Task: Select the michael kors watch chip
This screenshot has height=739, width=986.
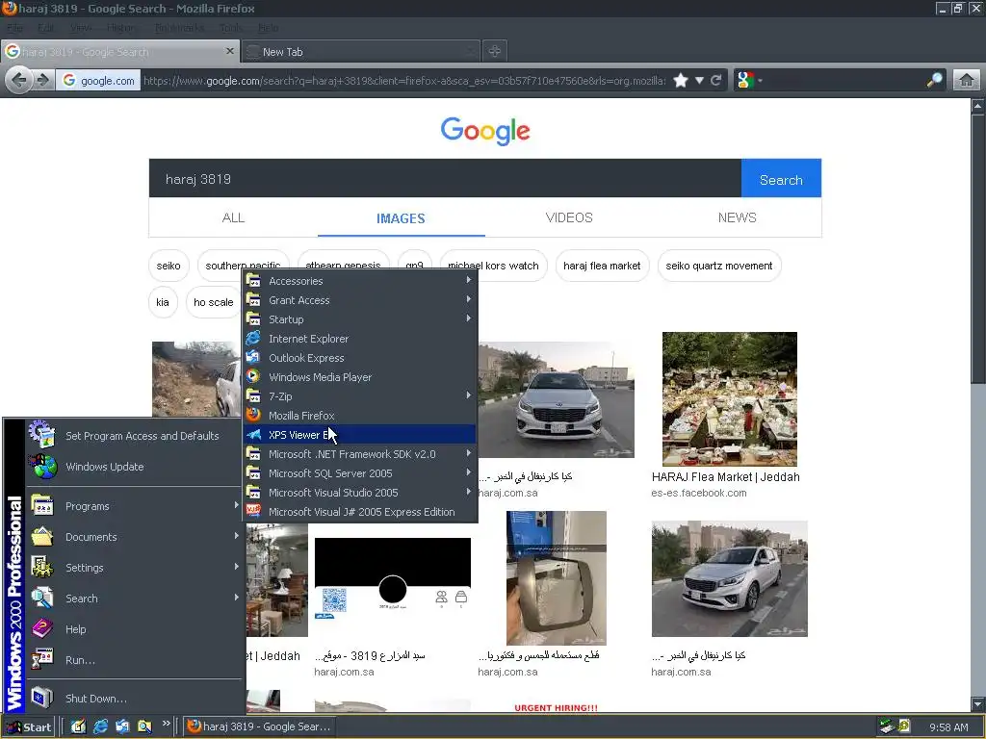Action: pos(493,266)
